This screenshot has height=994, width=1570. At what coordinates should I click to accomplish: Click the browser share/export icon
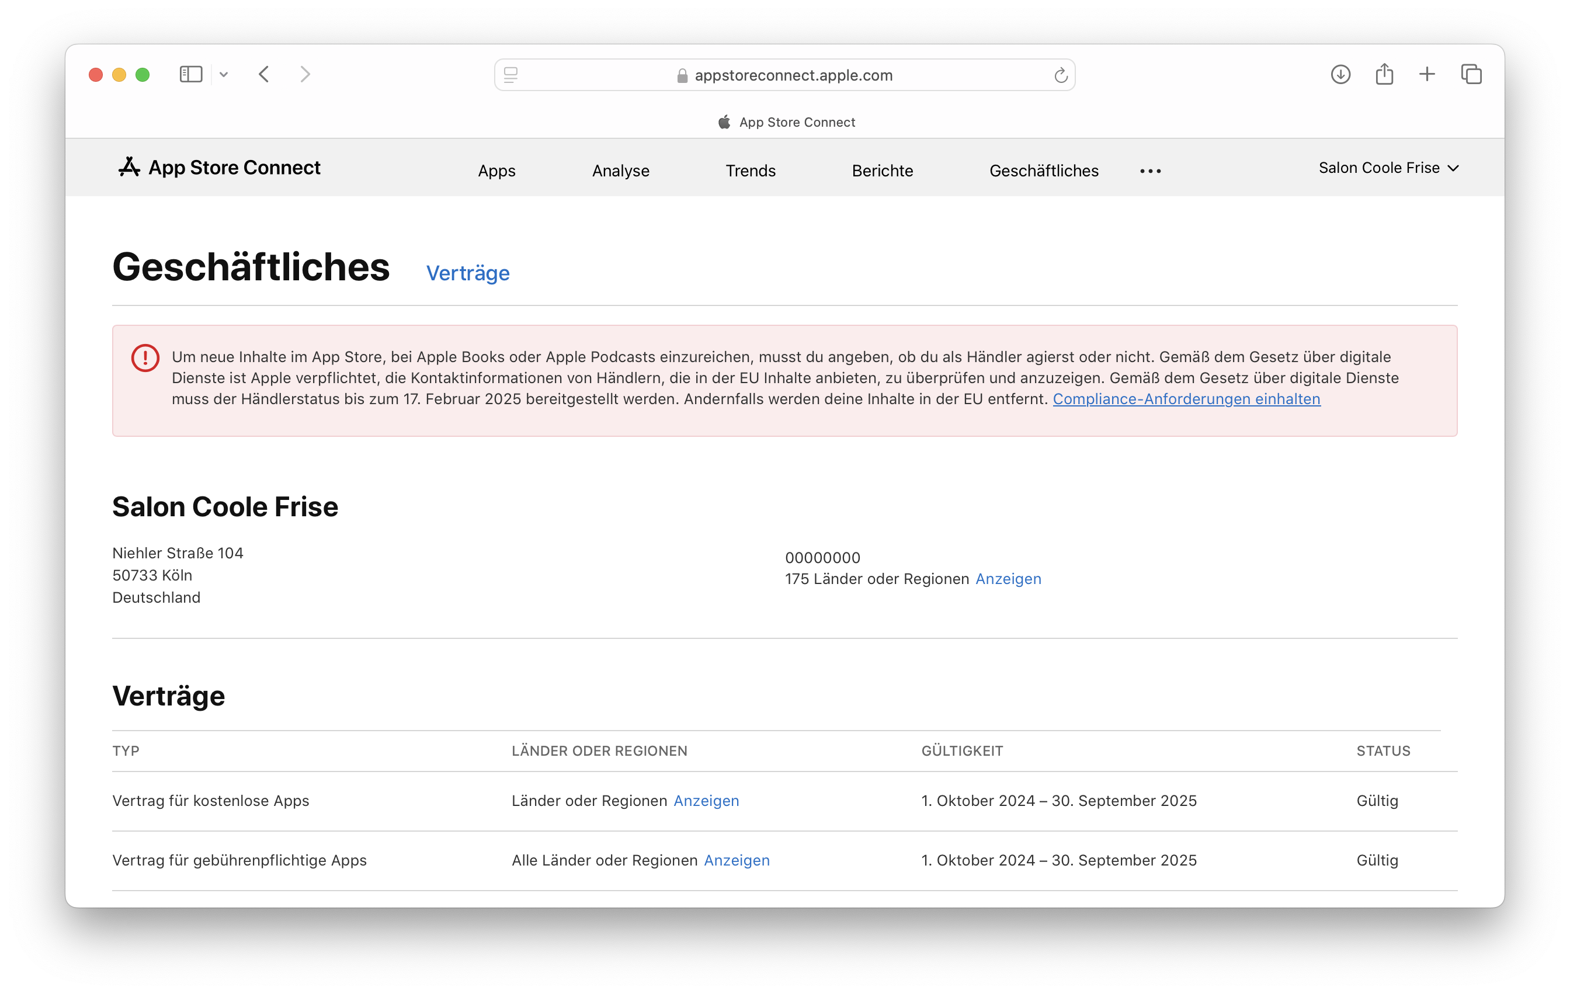pos(1384,74)
